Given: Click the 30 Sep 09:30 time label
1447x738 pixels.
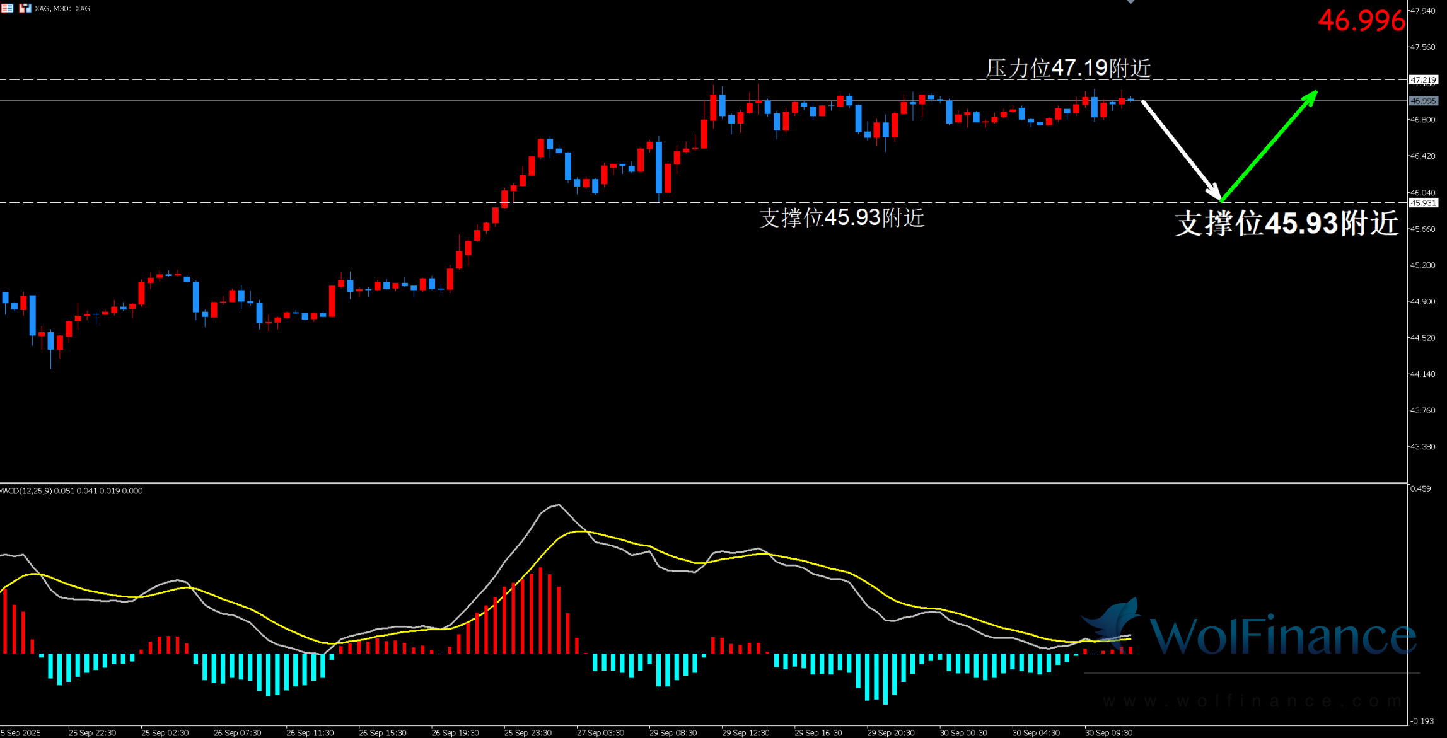Looking at the screenshot, I should pos(1108,733).
